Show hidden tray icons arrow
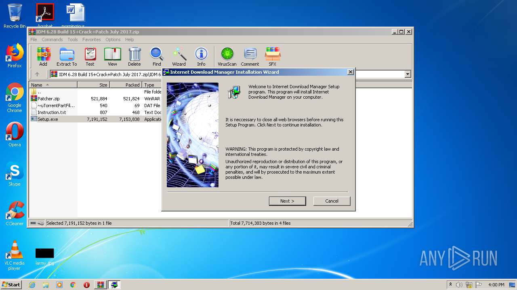517x290 pixels. (x=450, y=285)
